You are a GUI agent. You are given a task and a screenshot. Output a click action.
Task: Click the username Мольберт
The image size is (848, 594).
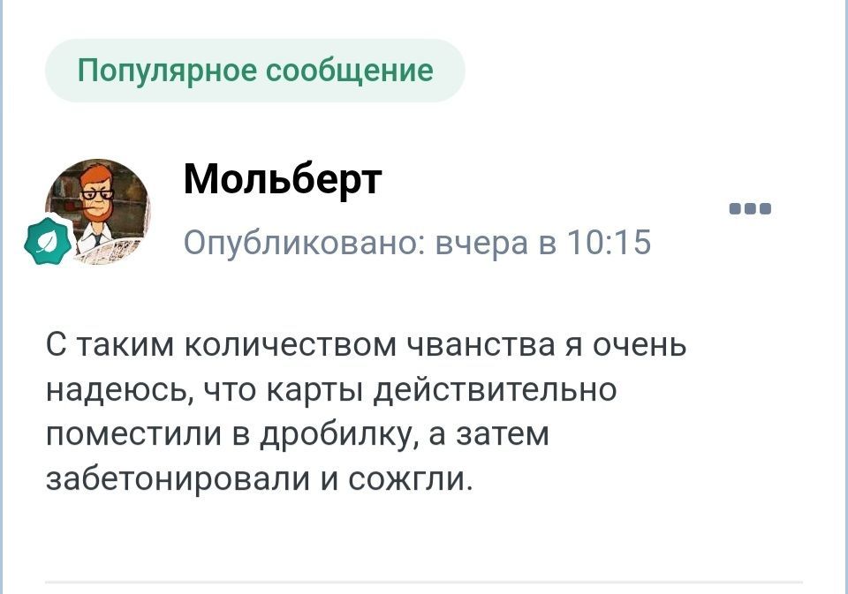[283, 179]
